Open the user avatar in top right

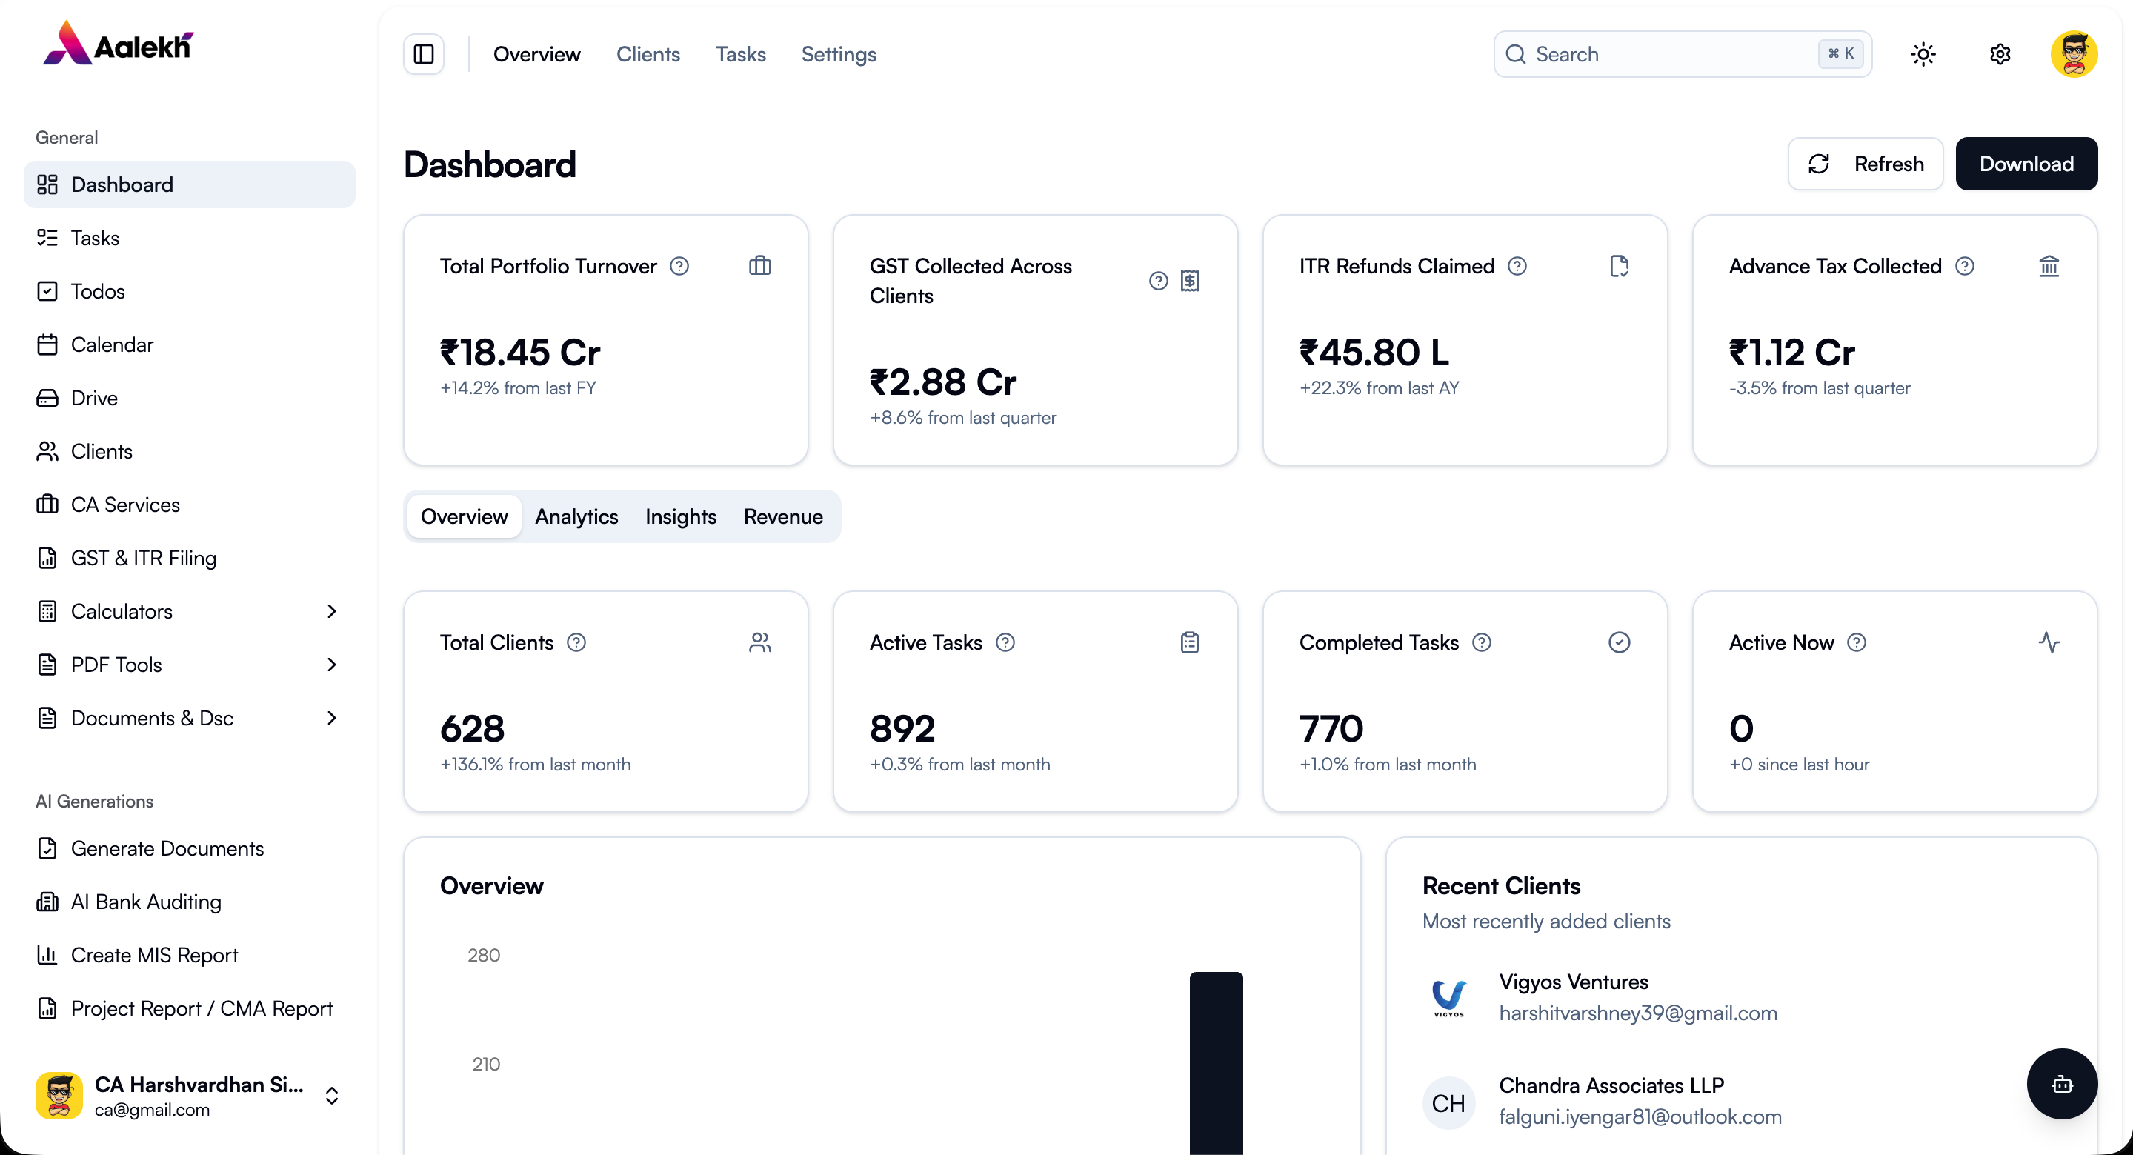(2074, 55)
